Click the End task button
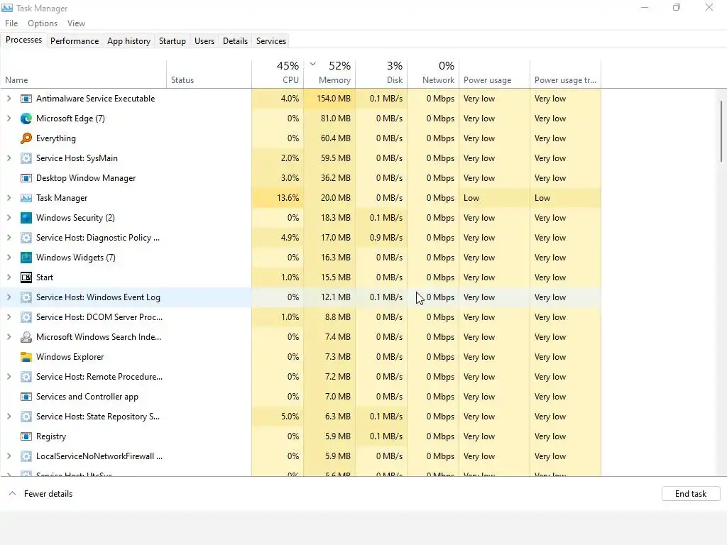 691,494
